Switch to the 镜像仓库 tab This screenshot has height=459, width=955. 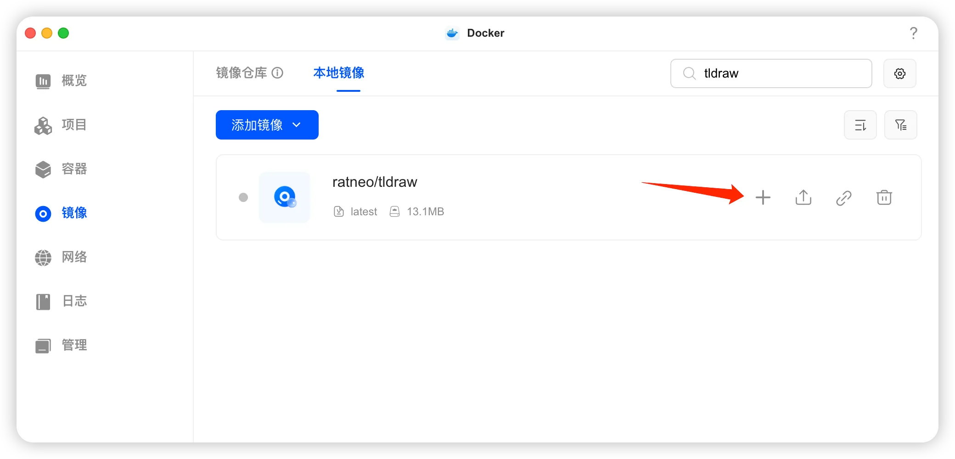[x=242, y=73]
